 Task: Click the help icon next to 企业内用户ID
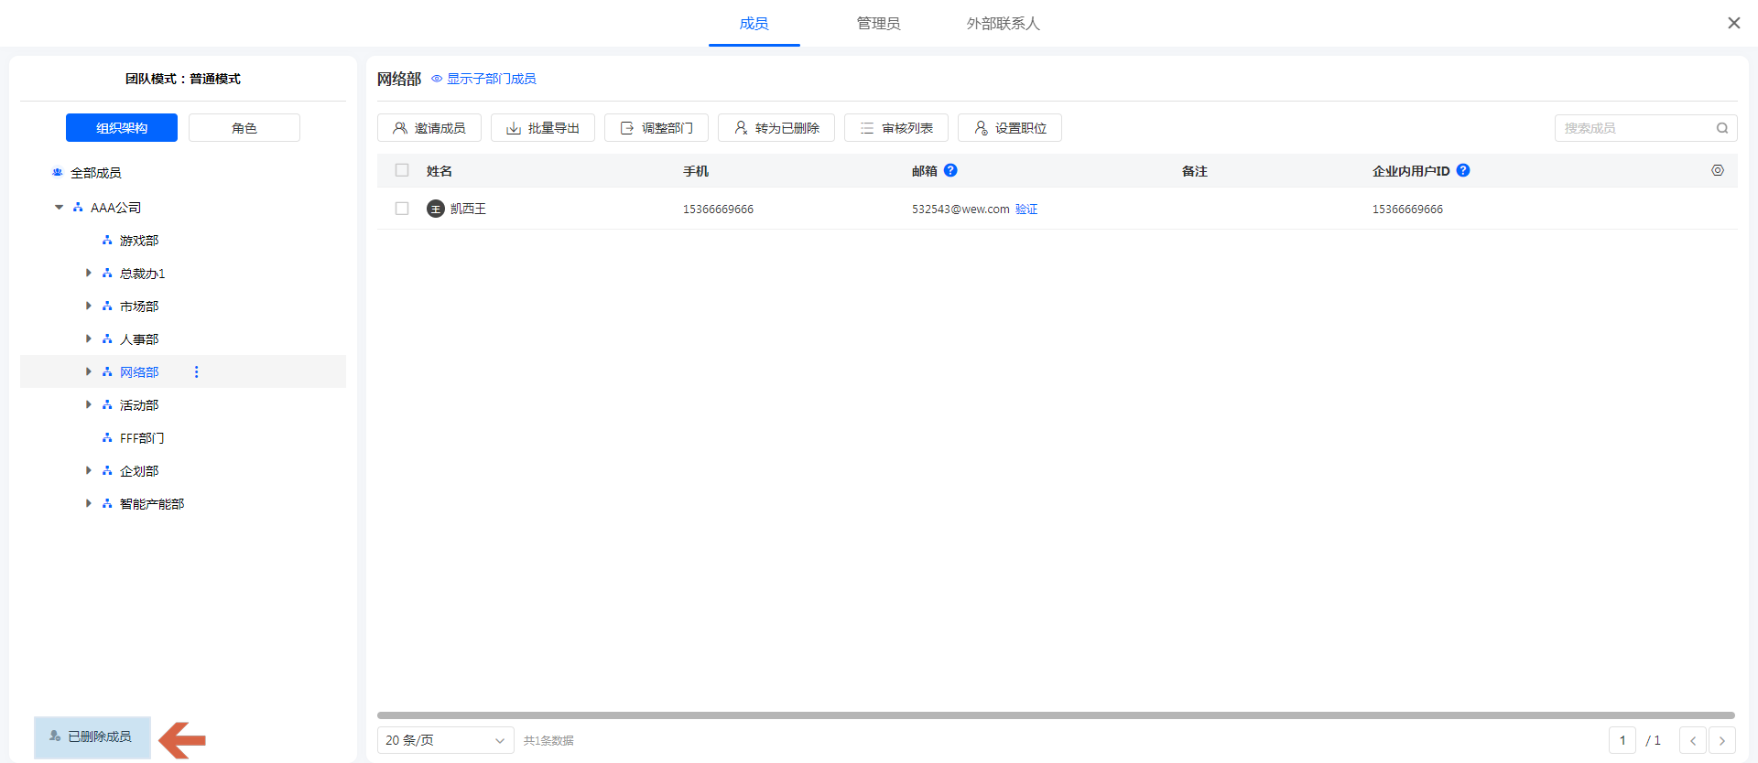[1463, 170]
